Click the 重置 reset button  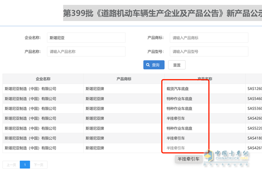coord(177,65)
